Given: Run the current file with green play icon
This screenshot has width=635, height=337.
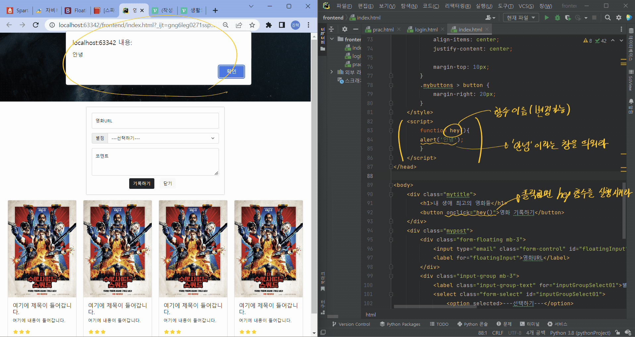Looking at the screenshot, I should (547, 18).
